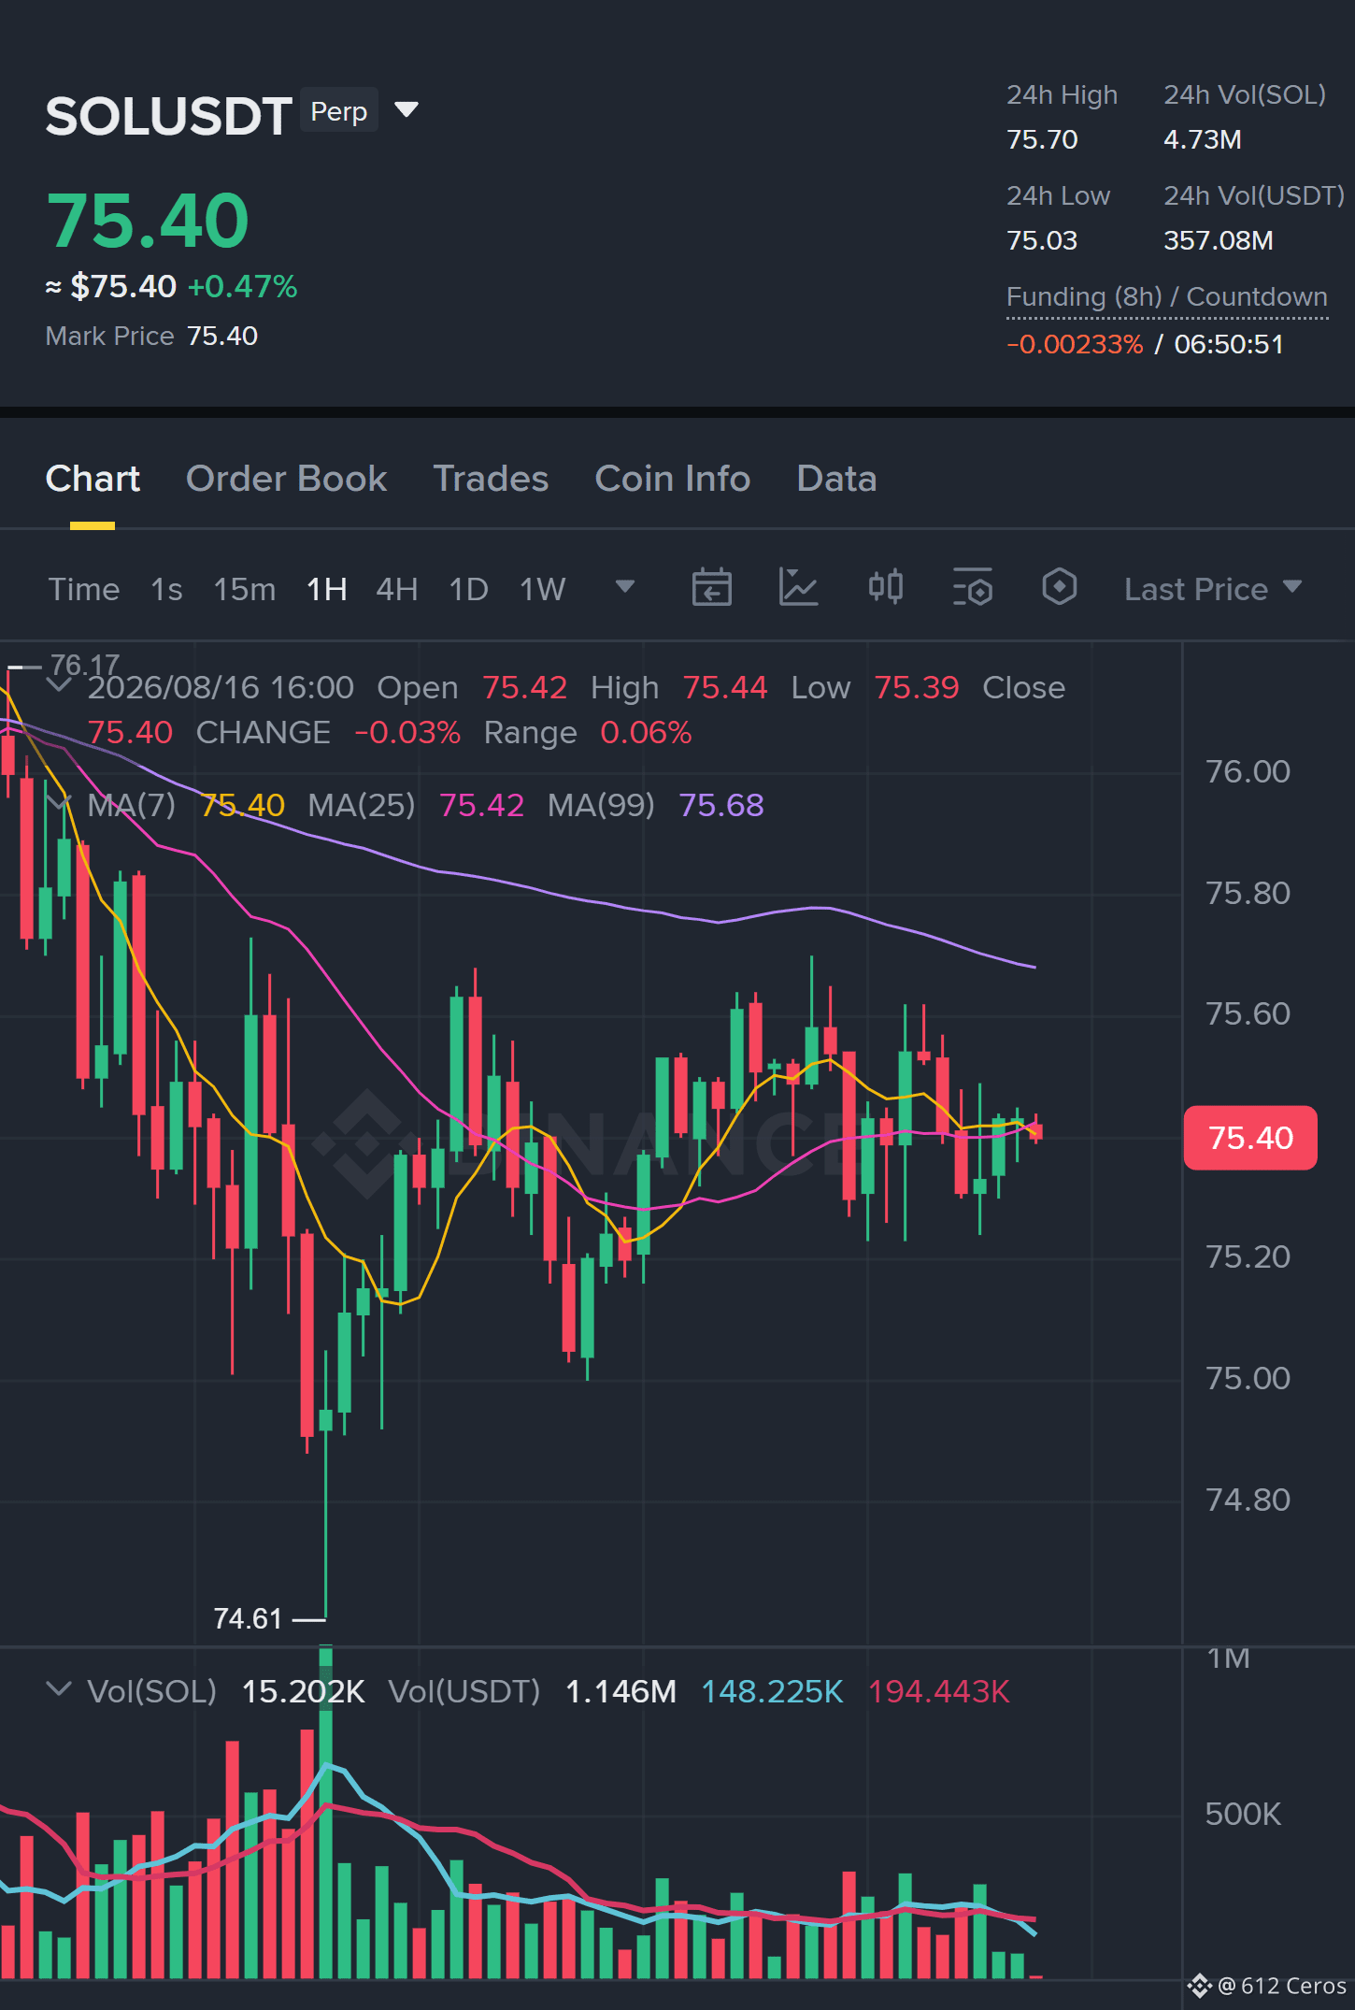
Task: Click the large green 75.40 last price
Action: tap(148, 221)
